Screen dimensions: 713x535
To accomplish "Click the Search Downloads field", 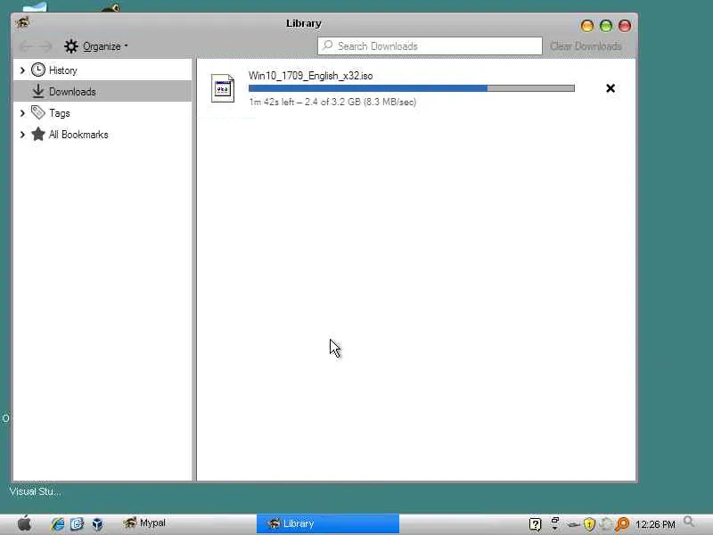I will click(x=430, y=46).
